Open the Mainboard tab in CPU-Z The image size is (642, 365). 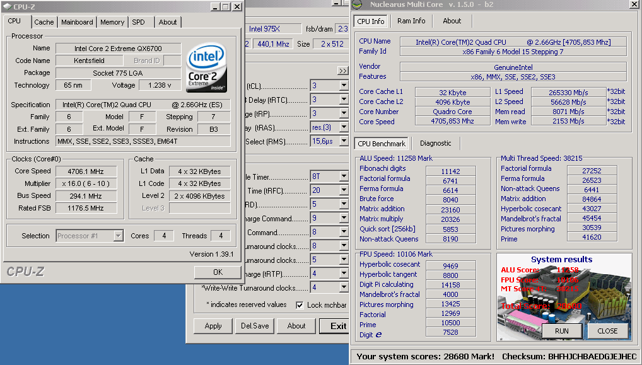77,22
